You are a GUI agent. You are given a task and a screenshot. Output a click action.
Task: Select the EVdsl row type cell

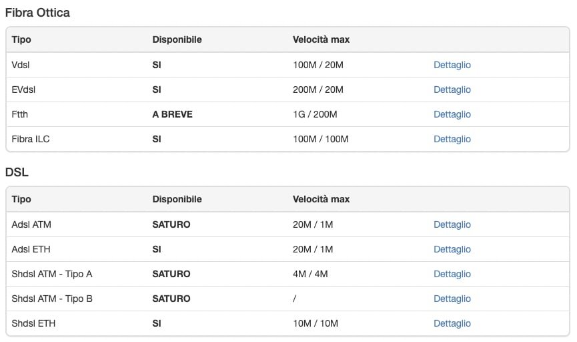22,90
